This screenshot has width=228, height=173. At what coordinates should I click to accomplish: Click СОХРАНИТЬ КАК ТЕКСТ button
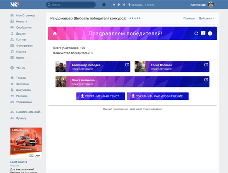(x=100, y=96)
